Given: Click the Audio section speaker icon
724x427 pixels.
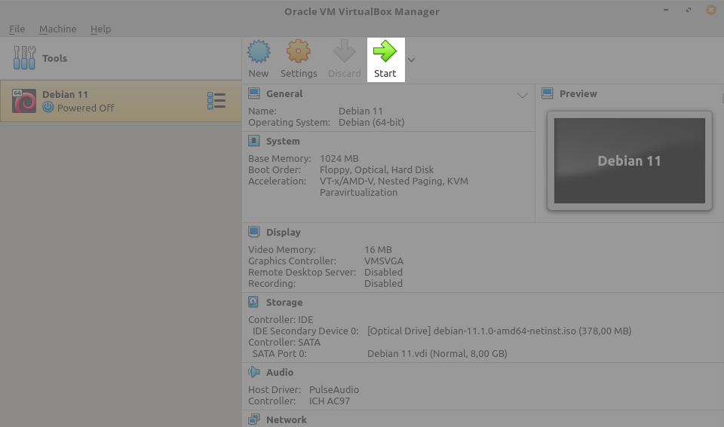Looking at the screenshot, I should pos(254,372).
